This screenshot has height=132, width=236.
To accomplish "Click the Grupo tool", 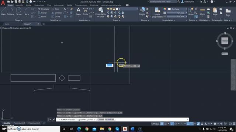I will 191,11.
